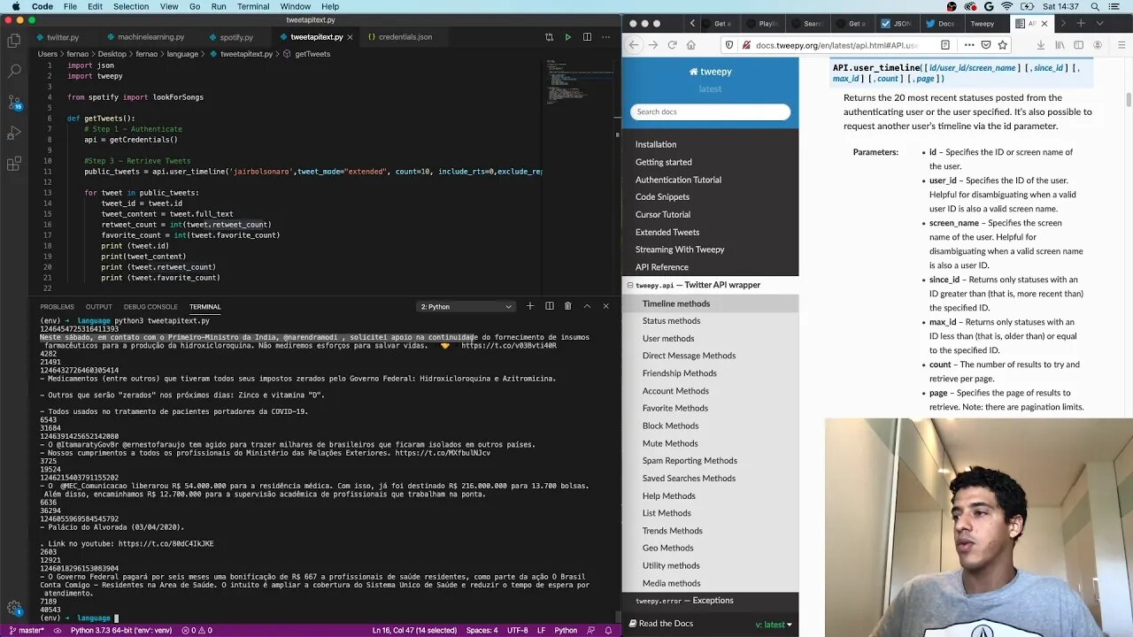Open the Terminal menu in macOS menu bar
This screenshot has height=637, width=1133.
253,6
